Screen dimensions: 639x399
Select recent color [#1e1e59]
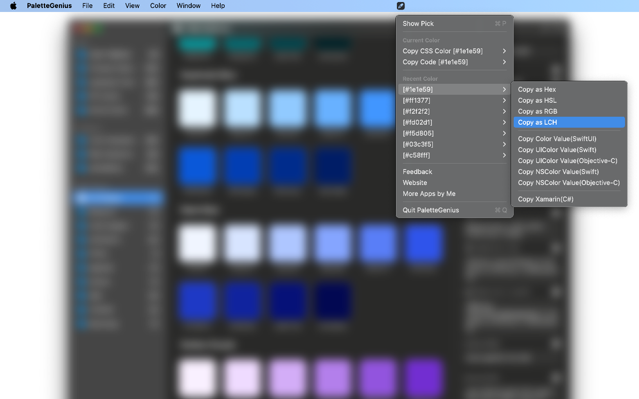pyautogui.click(x=454, y=89)
